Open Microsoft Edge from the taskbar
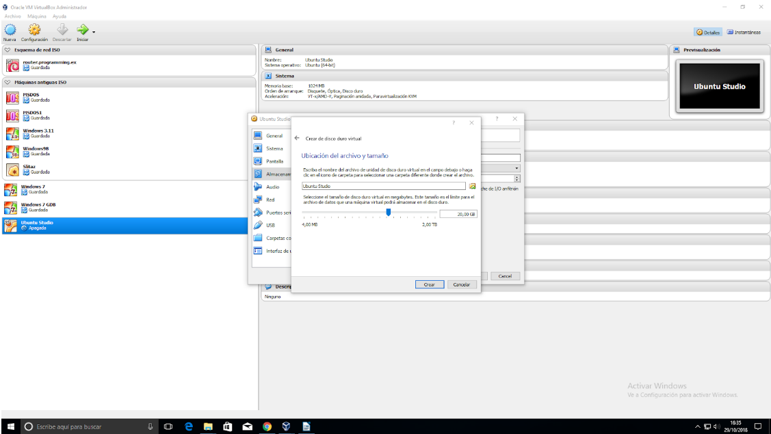Image resolution: width=771 pixels, height=434 pixels. pos(188,426)
